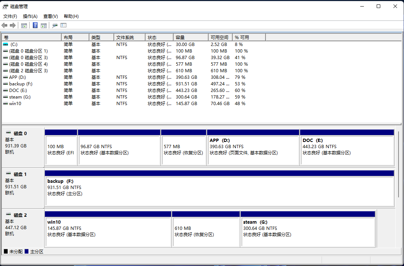
Task: Open the 文件(F) menu
Action: (10, 16)
